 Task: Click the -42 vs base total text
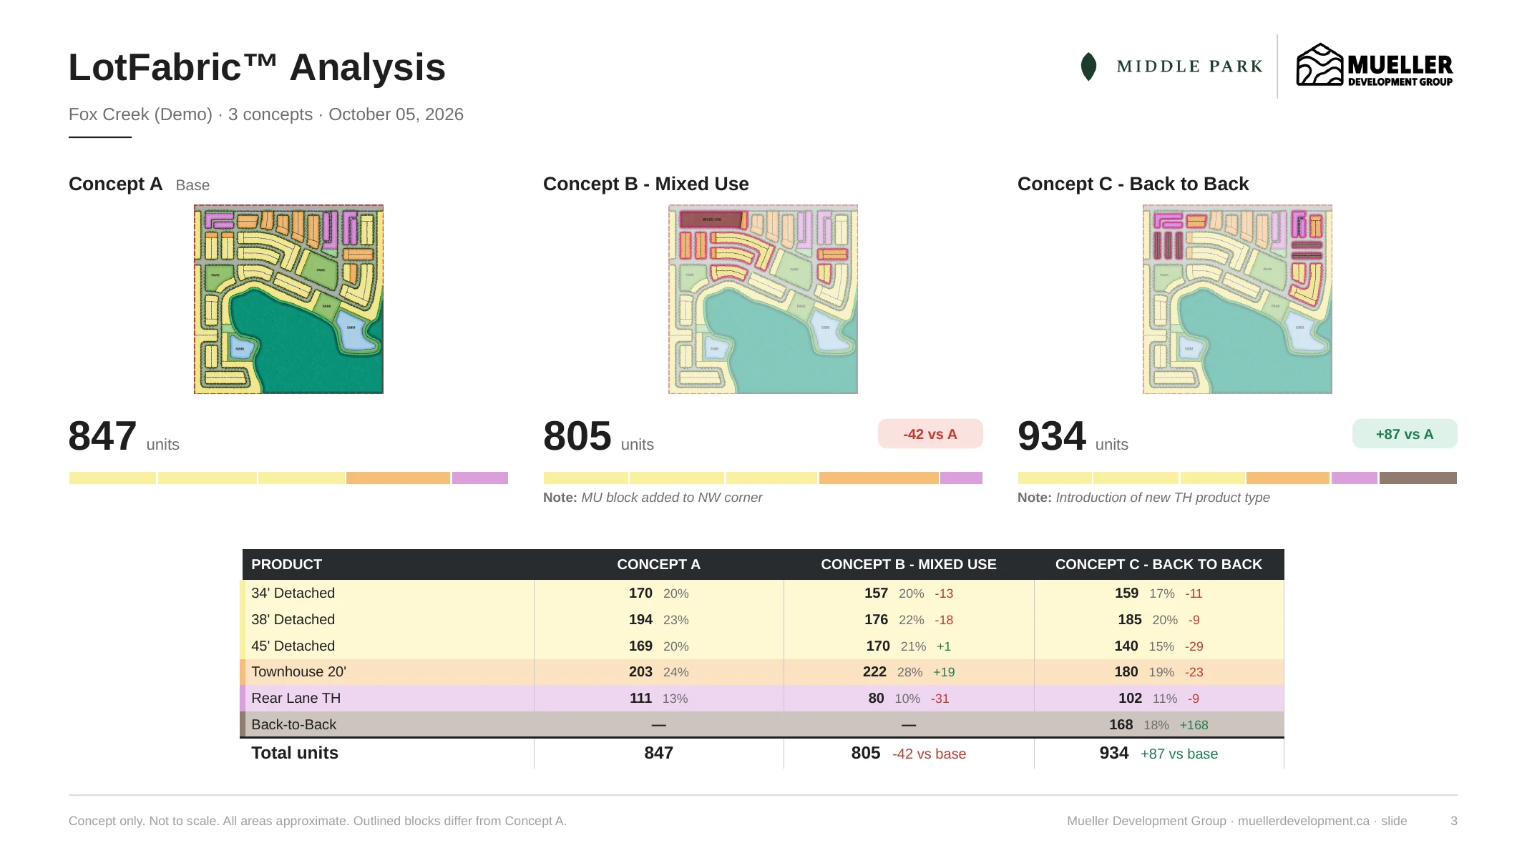[929, 754]
